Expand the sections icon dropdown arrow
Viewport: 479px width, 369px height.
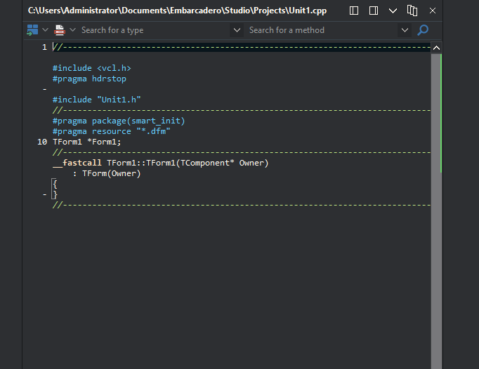pos(45,30)
